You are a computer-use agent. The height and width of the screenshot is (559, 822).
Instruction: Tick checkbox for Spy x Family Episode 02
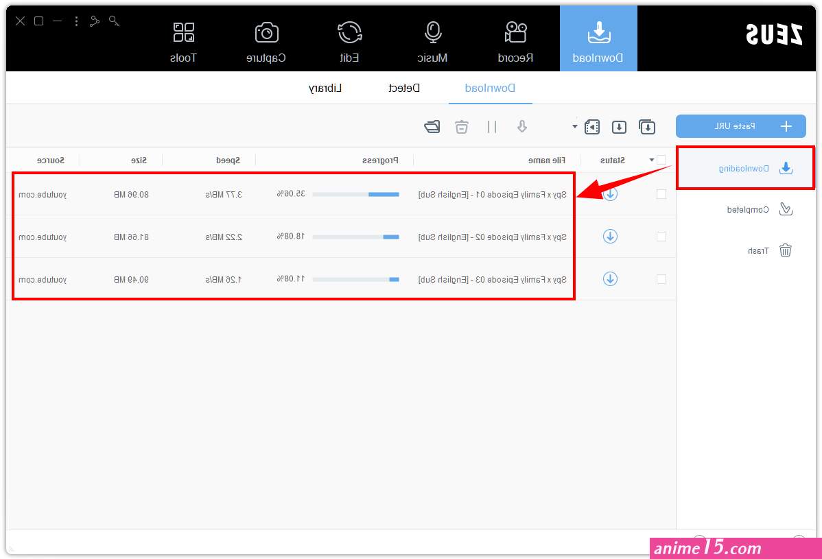click(x=661, y=237)
